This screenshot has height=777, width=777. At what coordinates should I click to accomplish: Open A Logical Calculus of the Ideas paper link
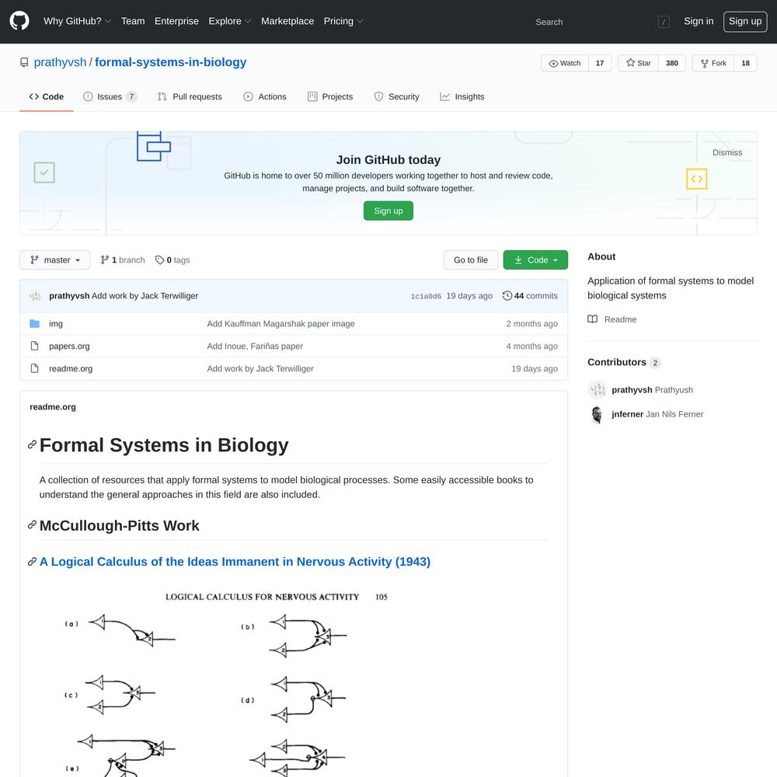235,562
